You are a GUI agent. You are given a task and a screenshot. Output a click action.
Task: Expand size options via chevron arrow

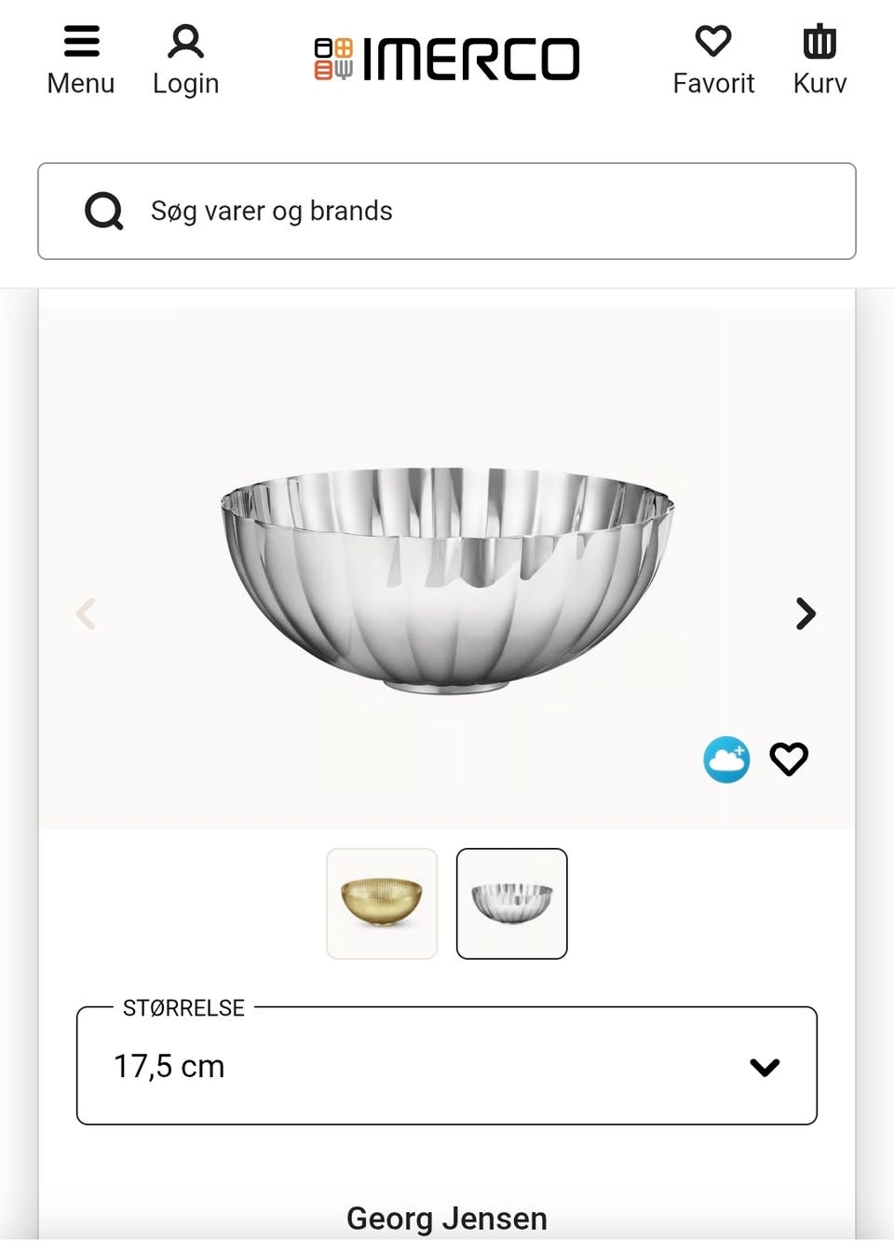pyautogui.click(x=765, y=1067)
